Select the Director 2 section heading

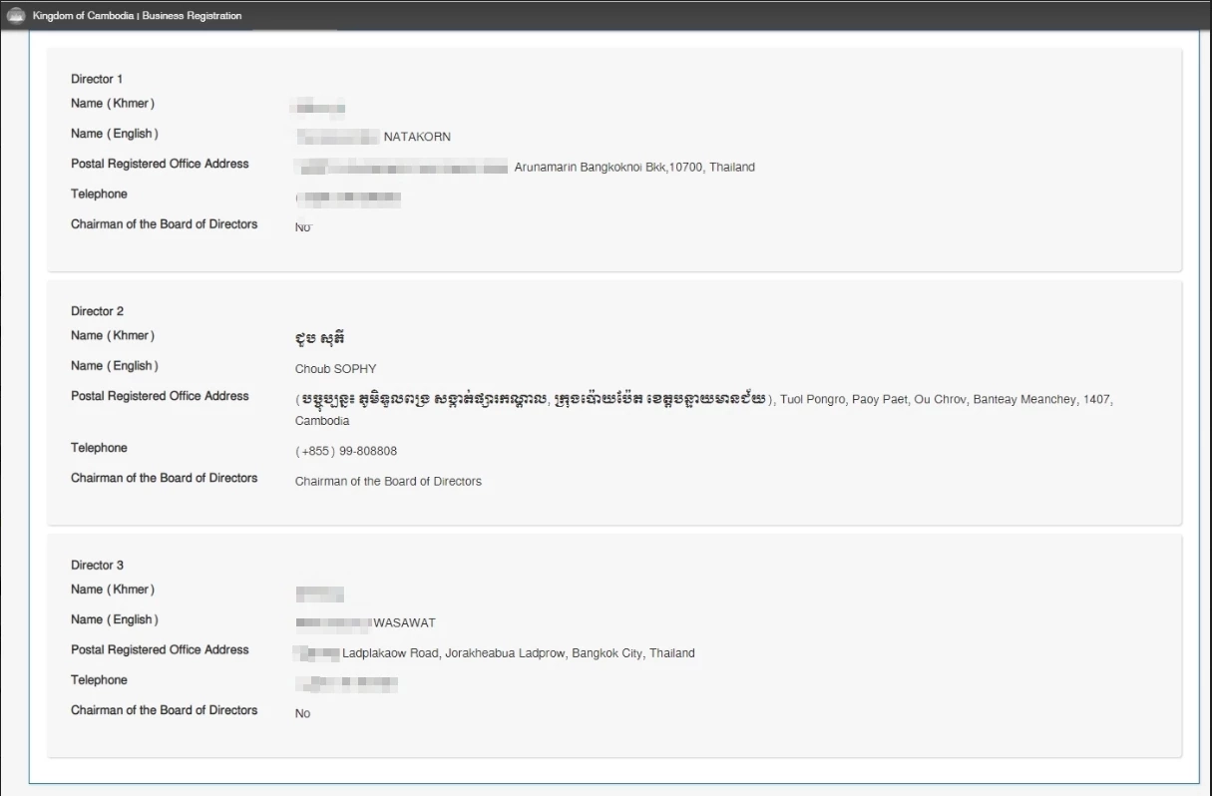click(x=97, y=311)
